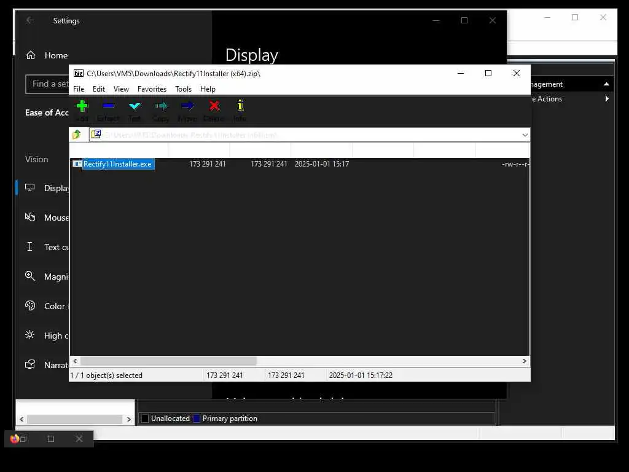Click first column header in 7-Zip list

pos(119,150)
